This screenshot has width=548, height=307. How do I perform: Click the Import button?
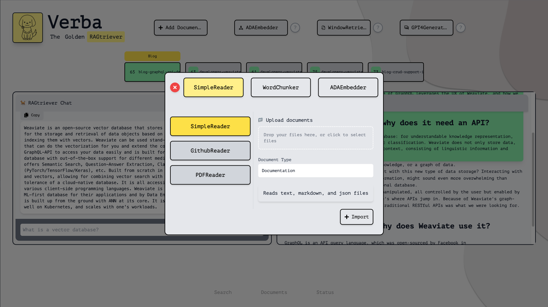click(357, 217)
